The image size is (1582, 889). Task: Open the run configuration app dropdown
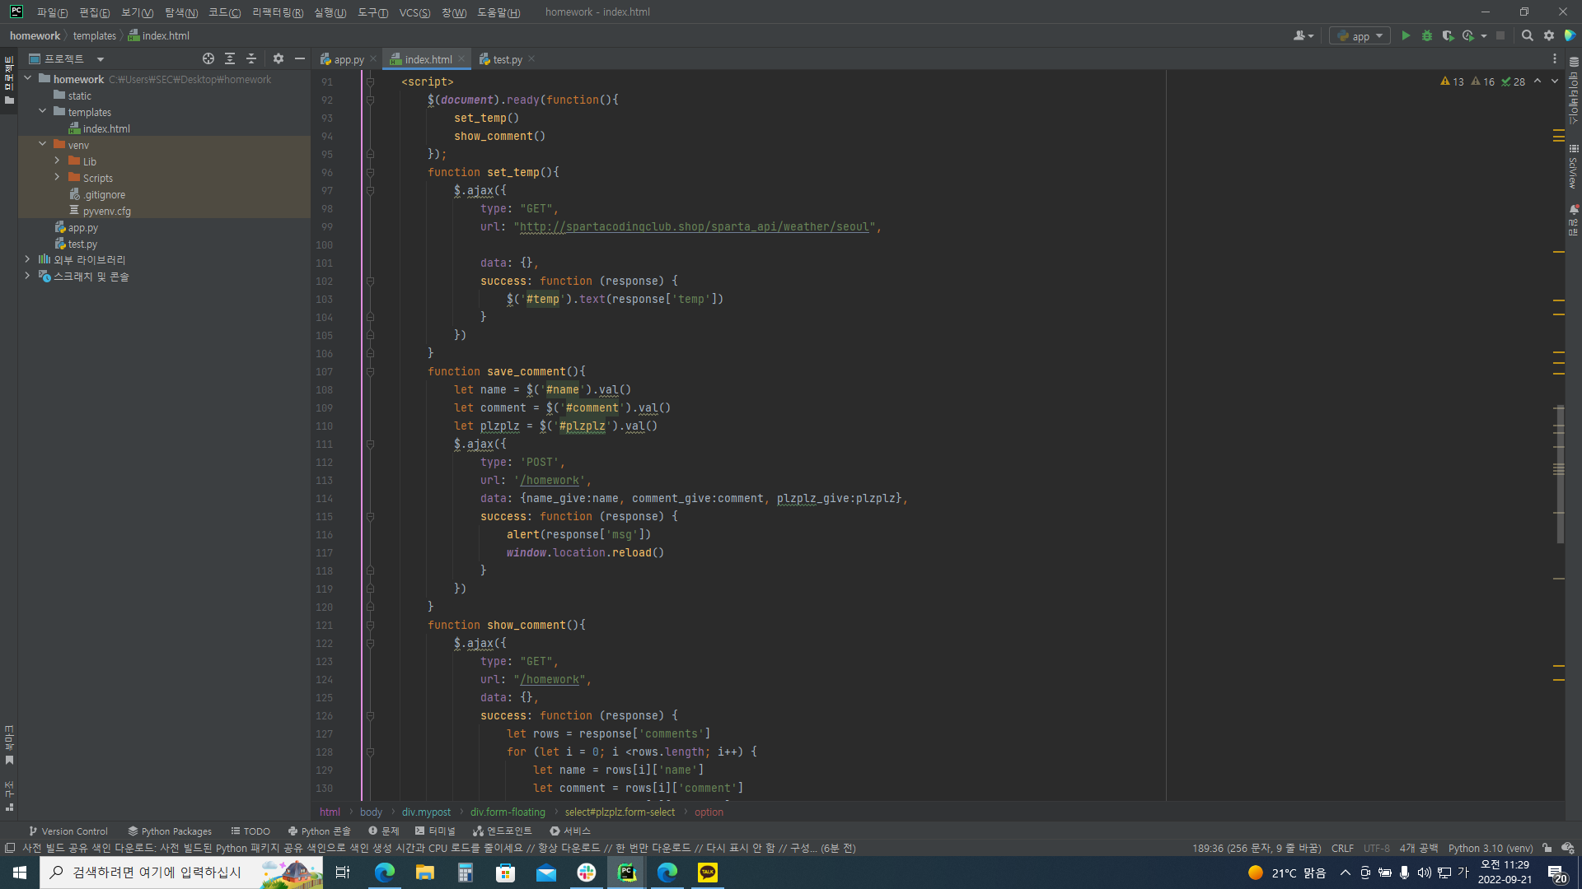point(1360,35)
